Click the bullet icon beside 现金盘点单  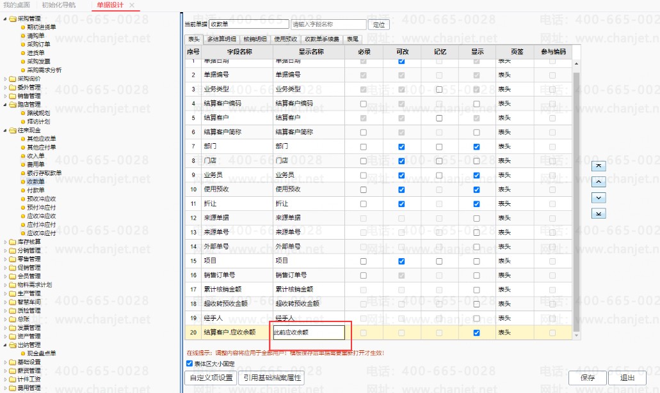(x=23, y=353)
